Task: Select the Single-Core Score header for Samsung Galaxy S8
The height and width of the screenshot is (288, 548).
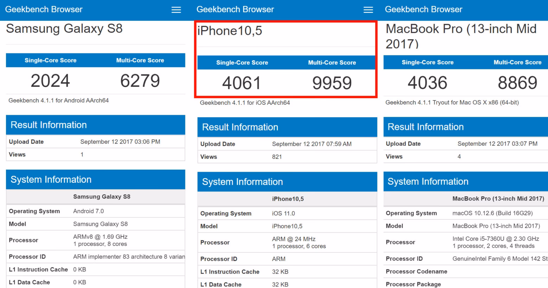Action: point(50,60)
